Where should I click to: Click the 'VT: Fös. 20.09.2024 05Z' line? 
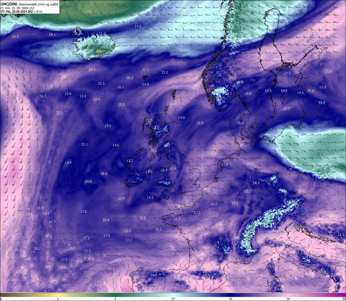[x=21, y=12]
